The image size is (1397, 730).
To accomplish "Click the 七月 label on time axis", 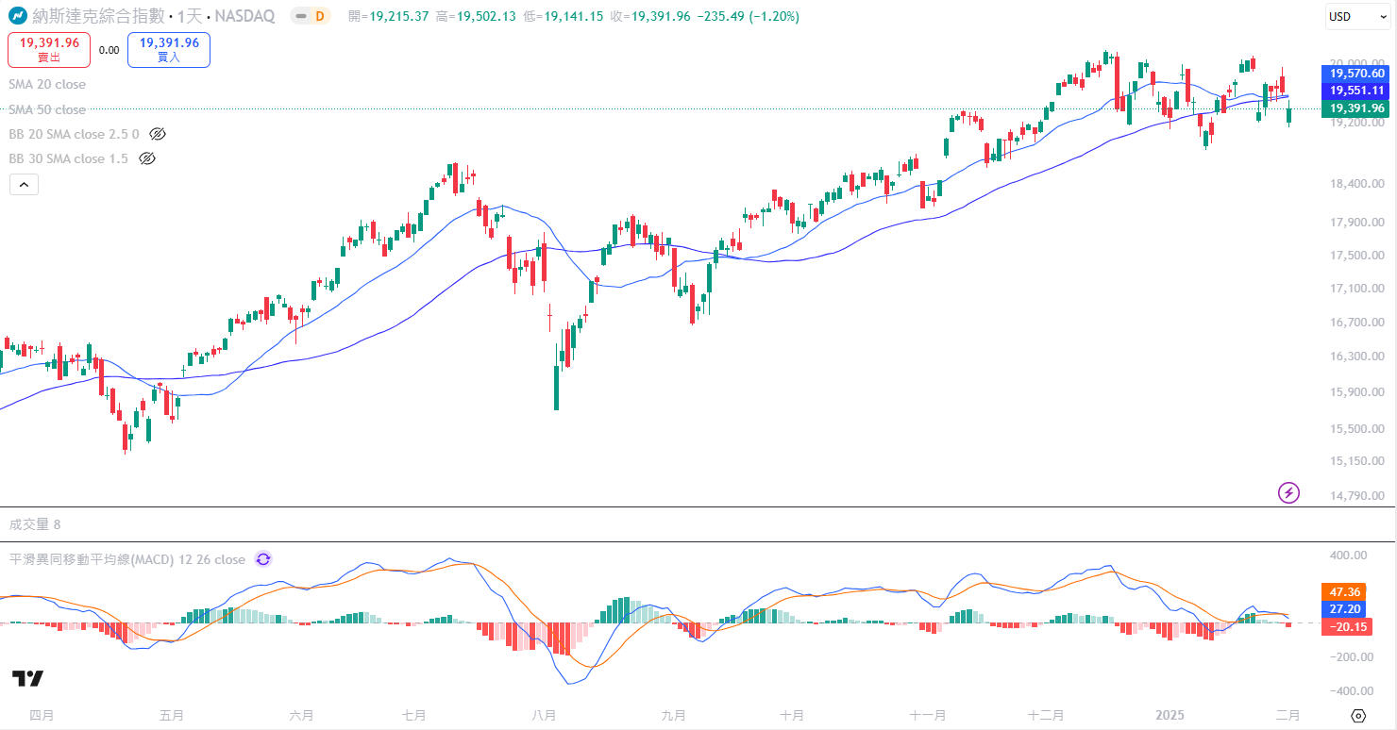I will (x=413, y=716).
